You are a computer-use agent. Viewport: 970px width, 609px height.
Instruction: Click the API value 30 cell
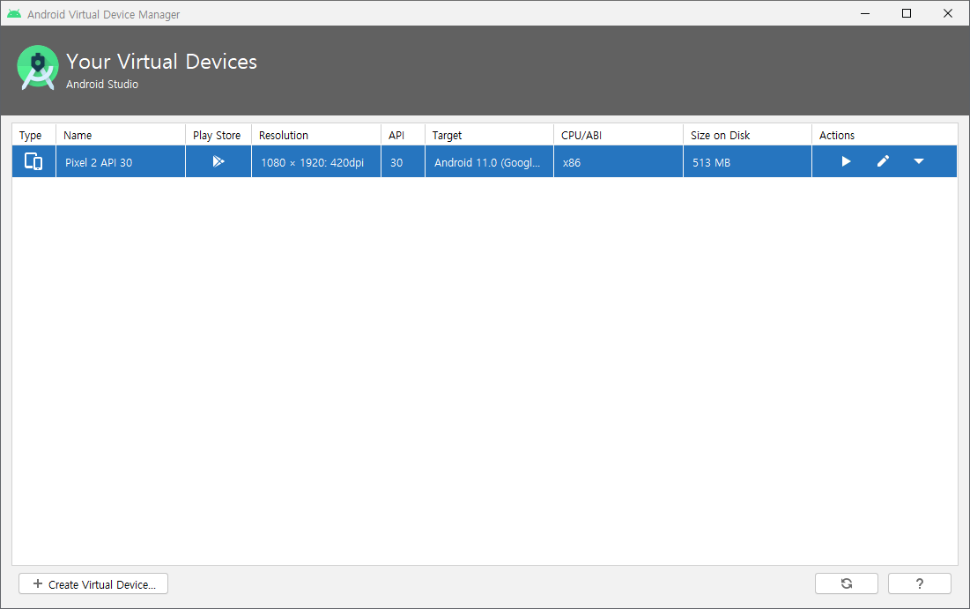click(x=403, y=162)
